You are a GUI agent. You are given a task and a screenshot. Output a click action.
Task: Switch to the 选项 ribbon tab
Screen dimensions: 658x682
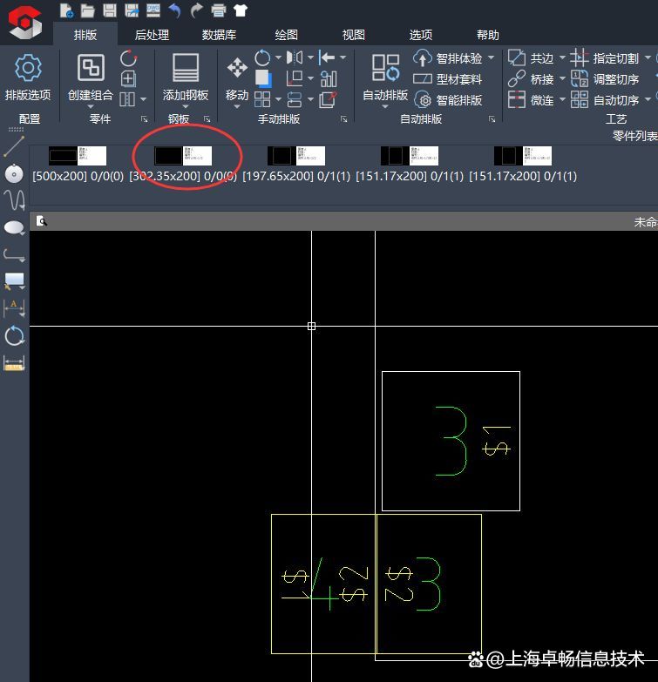[x=421, y=35]
